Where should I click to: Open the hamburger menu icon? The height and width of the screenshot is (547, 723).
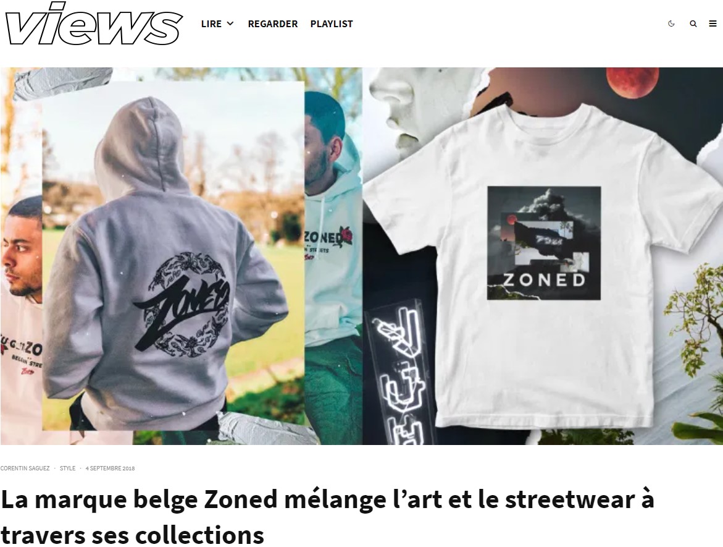[713, 23]
